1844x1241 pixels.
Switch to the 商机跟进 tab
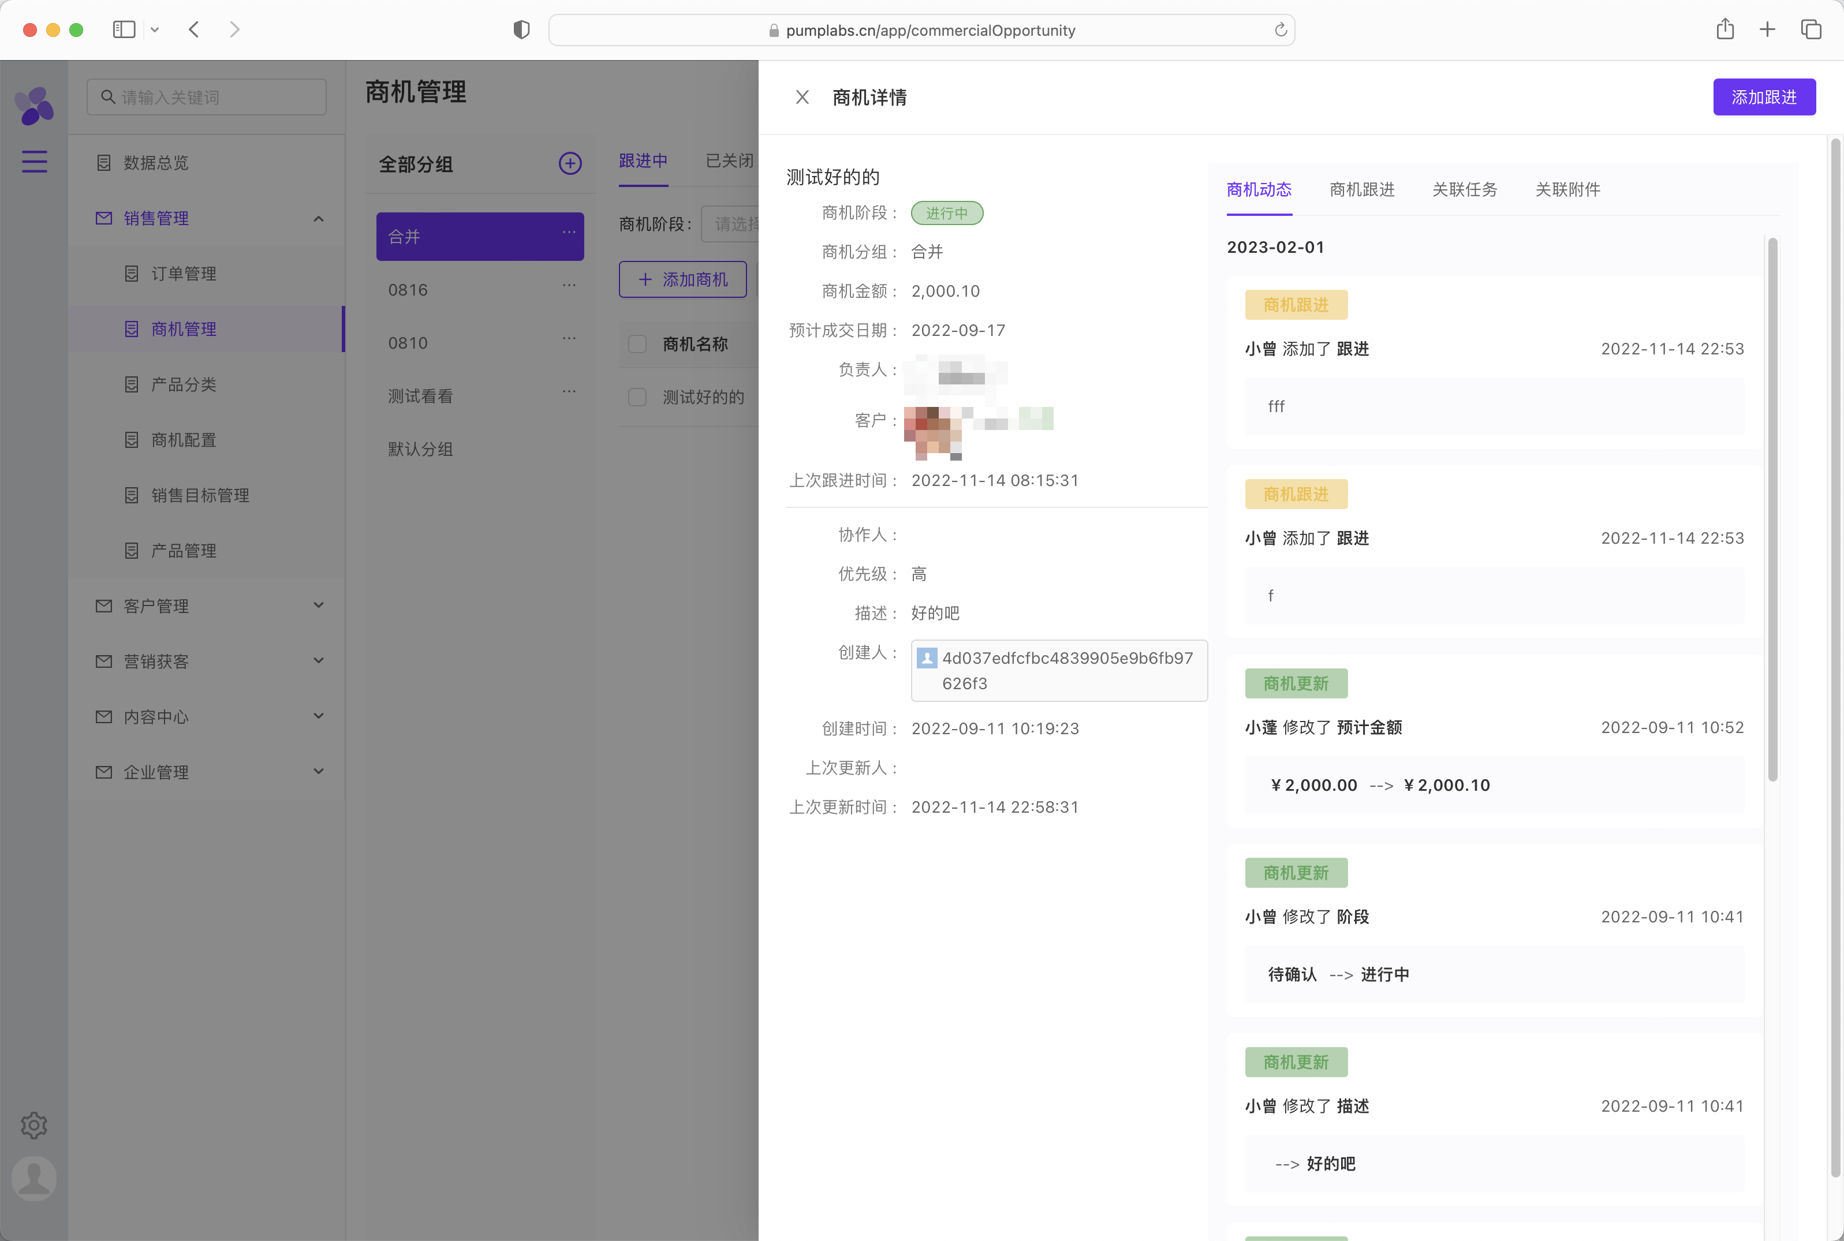1361,190
